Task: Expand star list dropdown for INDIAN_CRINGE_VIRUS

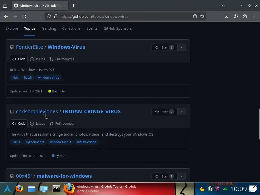Action: tap(182, 112)
